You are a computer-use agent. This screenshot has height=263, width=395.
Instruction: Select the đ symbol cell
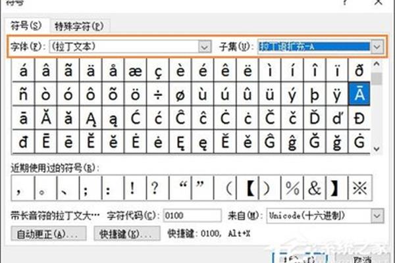click(x=24, y=142)
